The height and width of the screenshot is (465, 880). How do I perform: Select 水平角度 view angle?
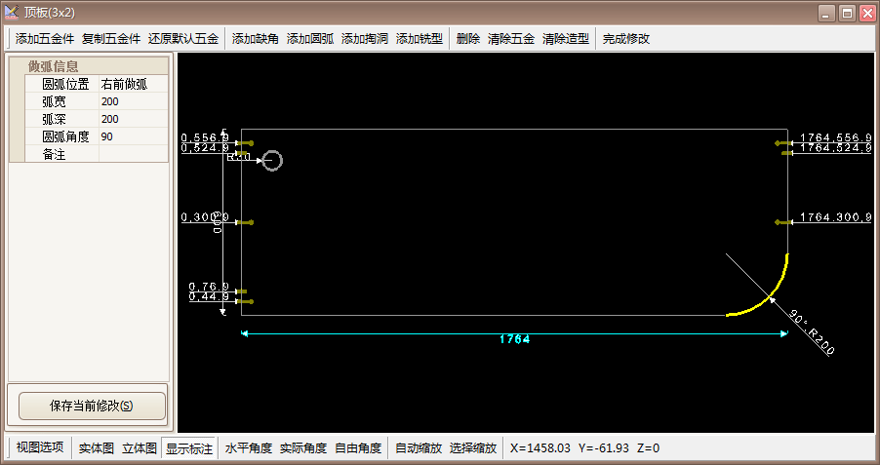click(x=249, y=448)
